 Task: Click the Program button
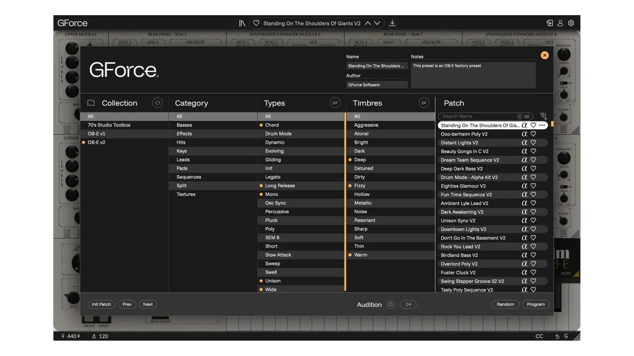click(x=536, y=304)
